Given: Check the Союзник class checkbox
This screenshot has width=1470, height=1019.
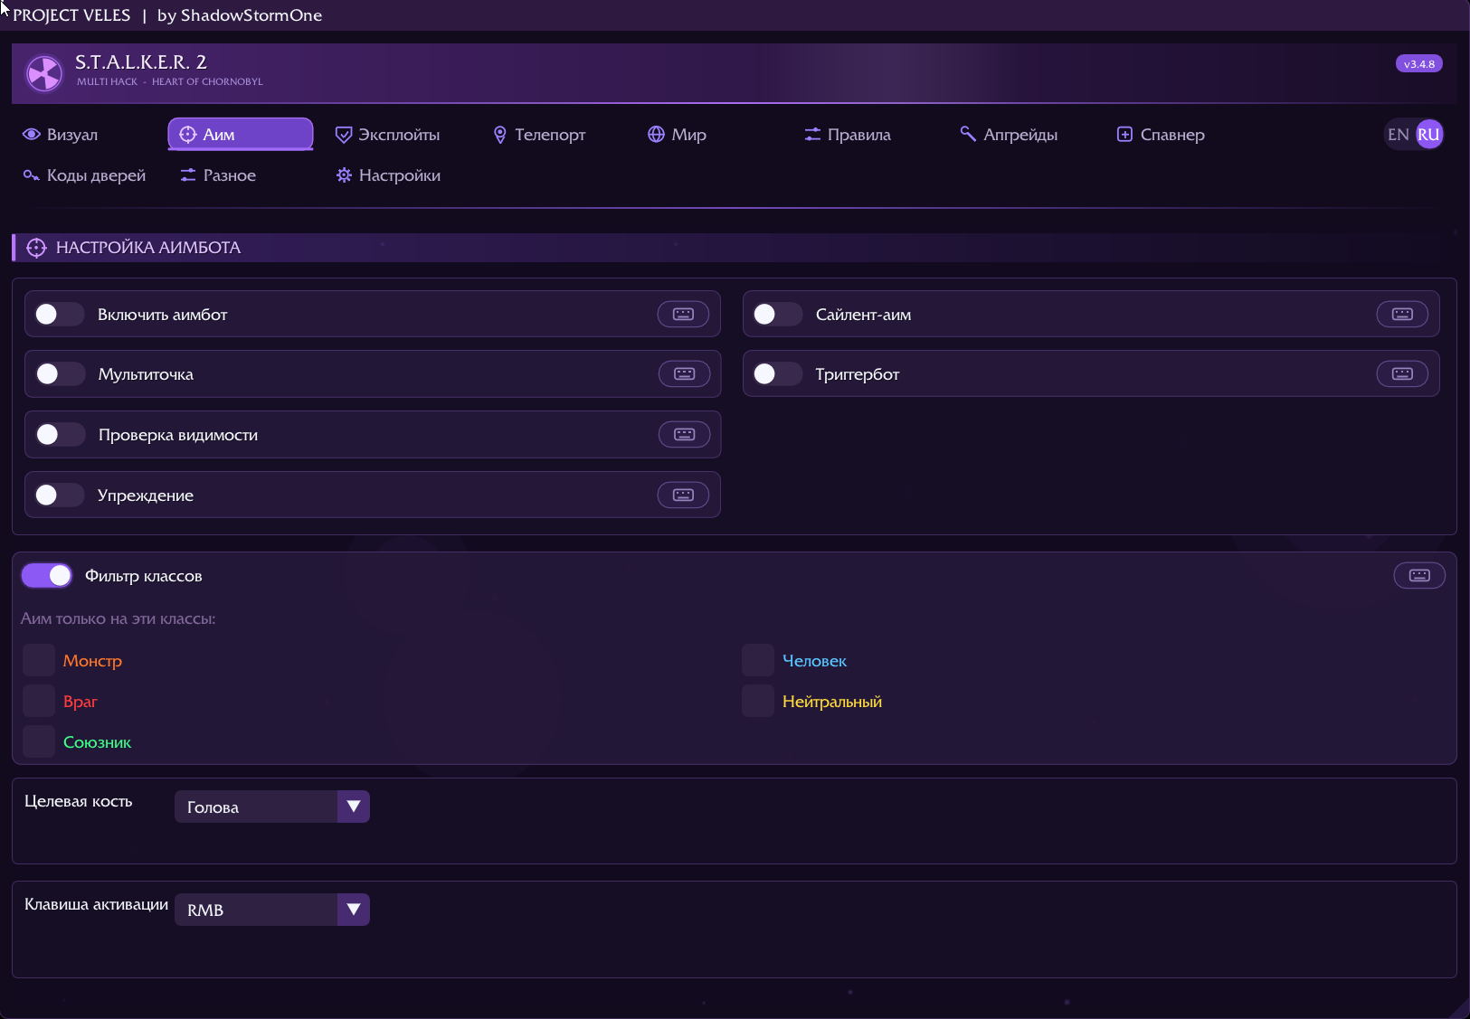Looking at the screenshot, I should [39, 741].
